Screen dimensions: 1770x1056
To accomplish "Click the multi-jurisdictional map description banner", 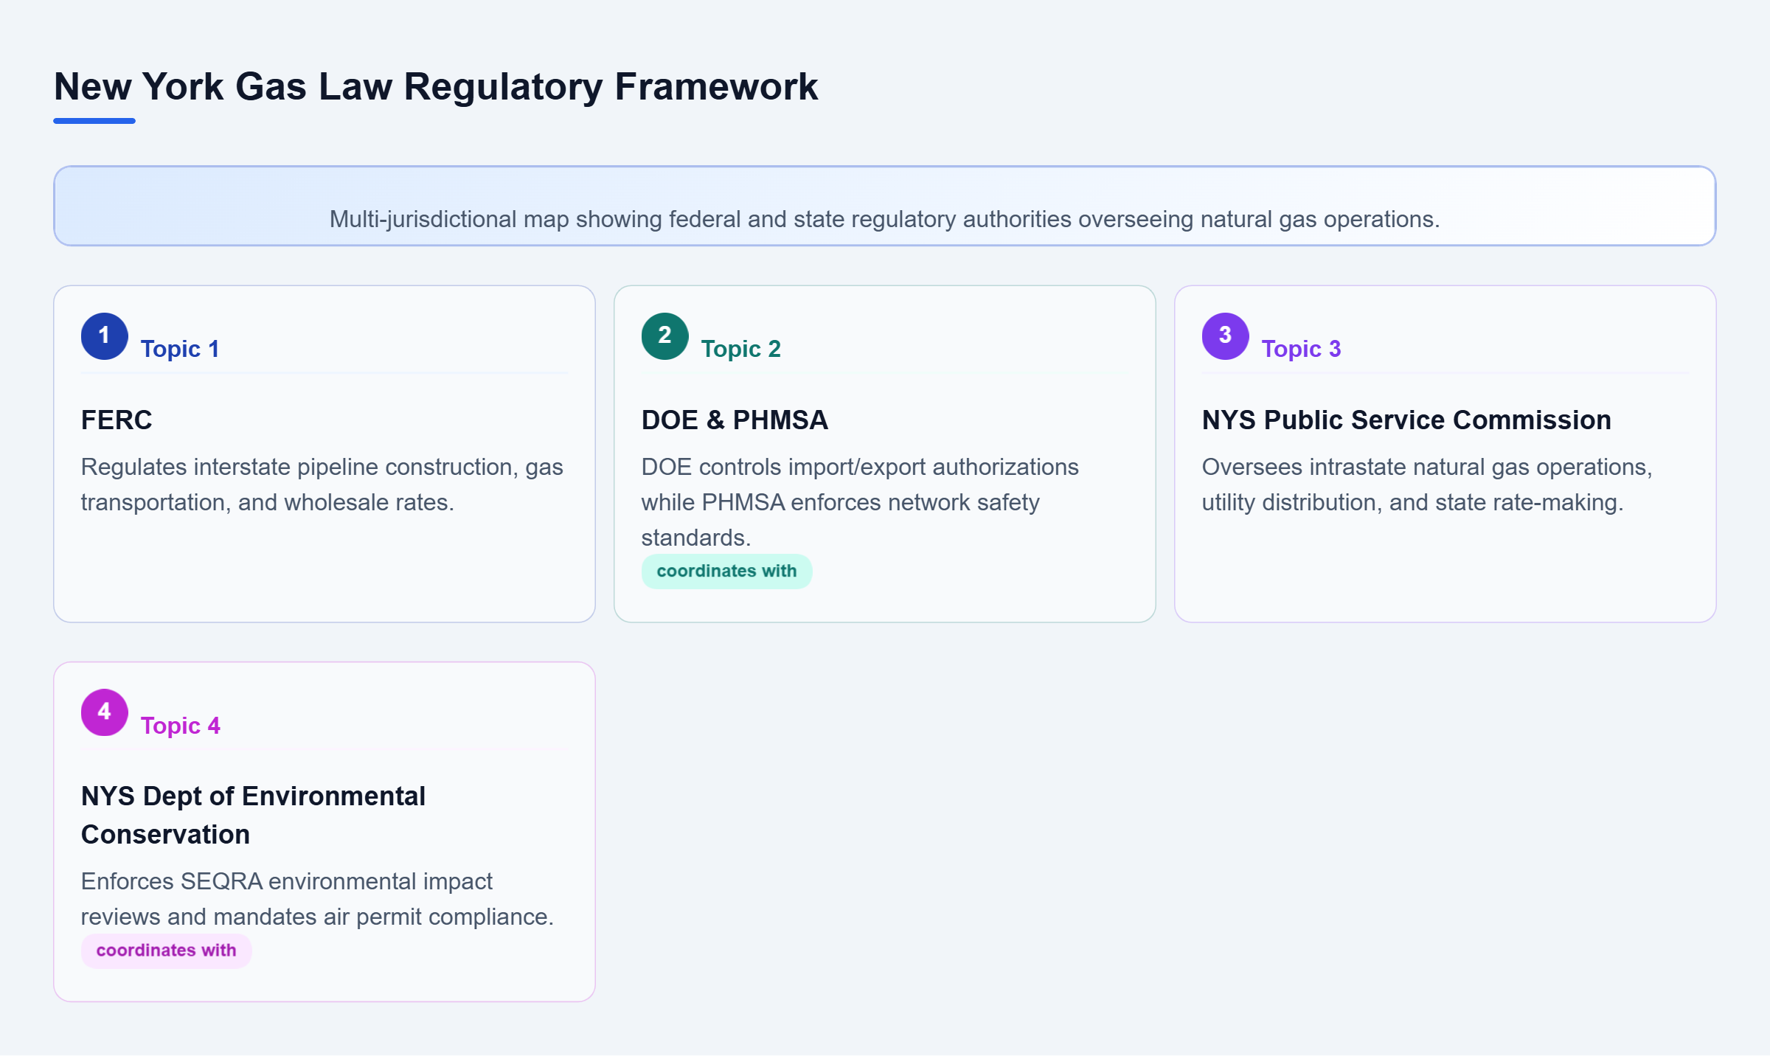I will click(884, 206).
